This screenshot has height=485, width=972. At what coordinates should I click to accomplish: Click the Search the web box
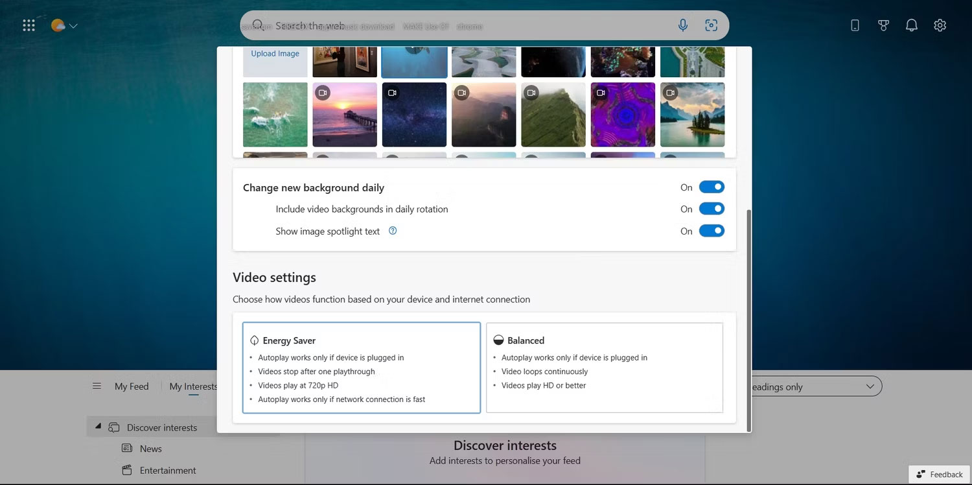pos(484,25)
